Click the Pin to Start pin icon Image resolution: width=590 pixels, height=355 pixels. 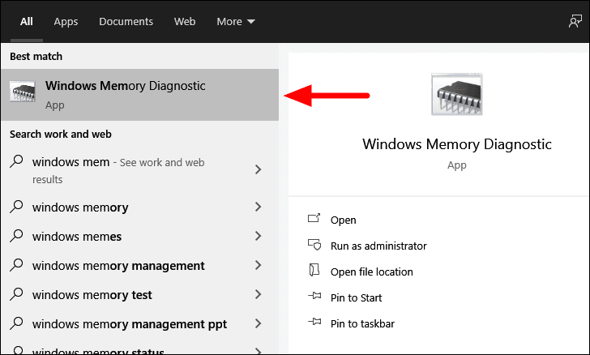[x=314, y=297]
